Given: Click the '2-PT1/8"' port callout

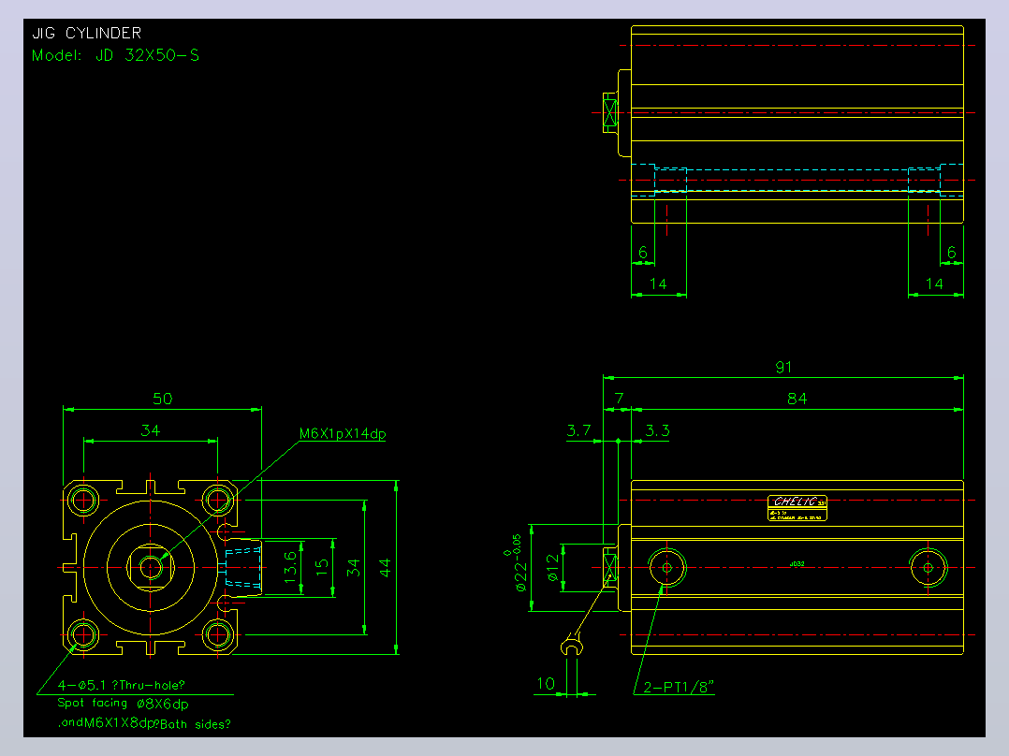Looking at the screenshot, I should pos(679,687).
